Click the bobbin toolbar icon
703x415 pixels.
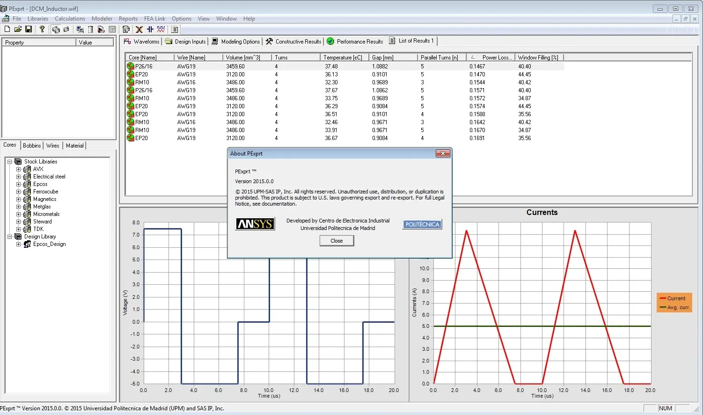click(90, 29)
